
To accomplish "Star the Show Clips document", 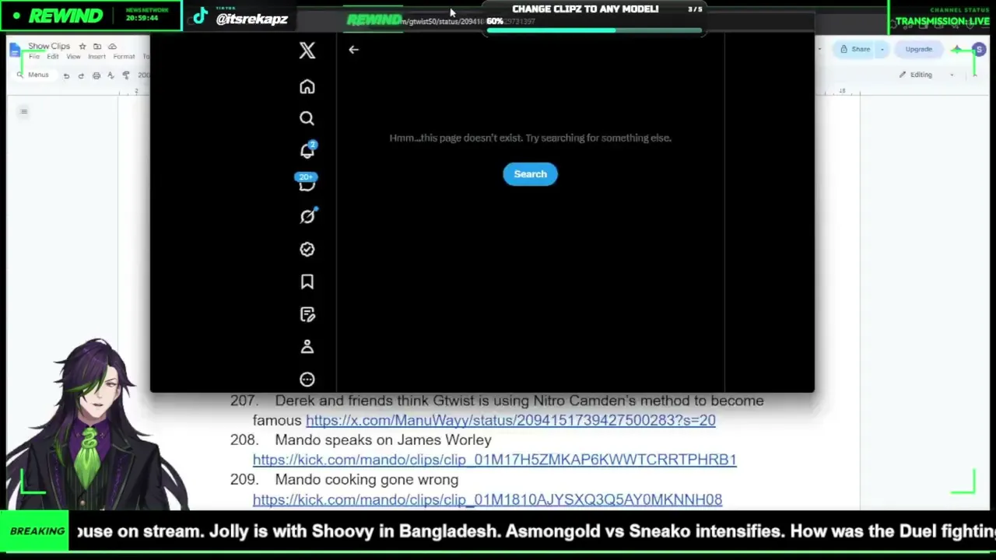I will click(82, 47).
